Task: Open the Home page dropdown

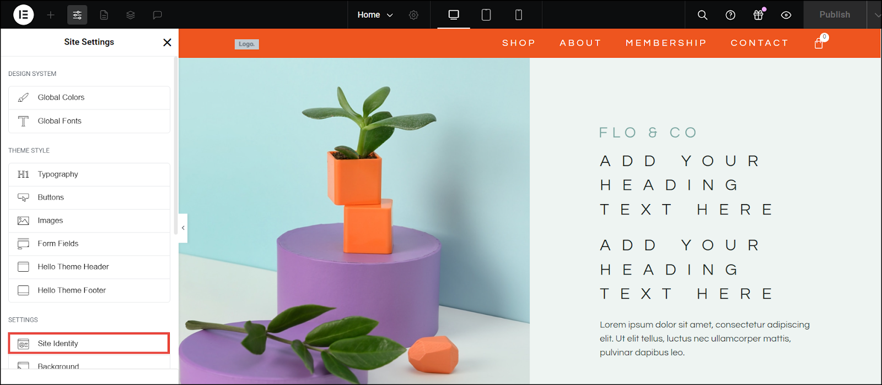Action: coord(375,15)
